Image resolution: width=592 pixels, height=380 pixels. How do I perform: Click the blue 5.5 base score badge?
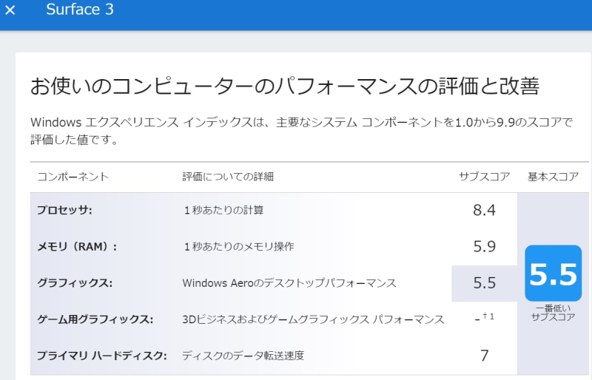553,274
